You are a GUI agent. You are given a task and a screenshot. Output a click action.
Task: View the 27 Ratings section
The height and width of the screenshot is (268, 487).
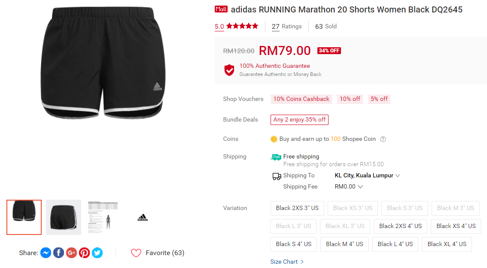(286, 27)
